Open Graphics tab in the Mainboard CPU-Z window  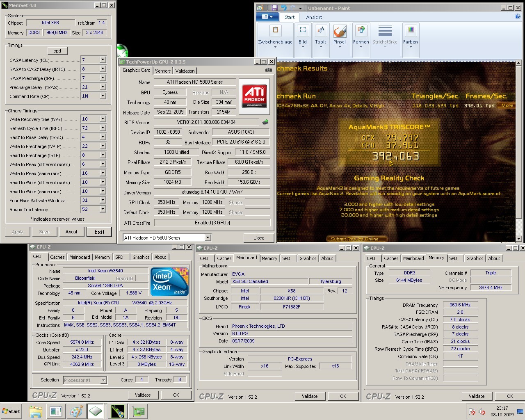coord(308,258)
